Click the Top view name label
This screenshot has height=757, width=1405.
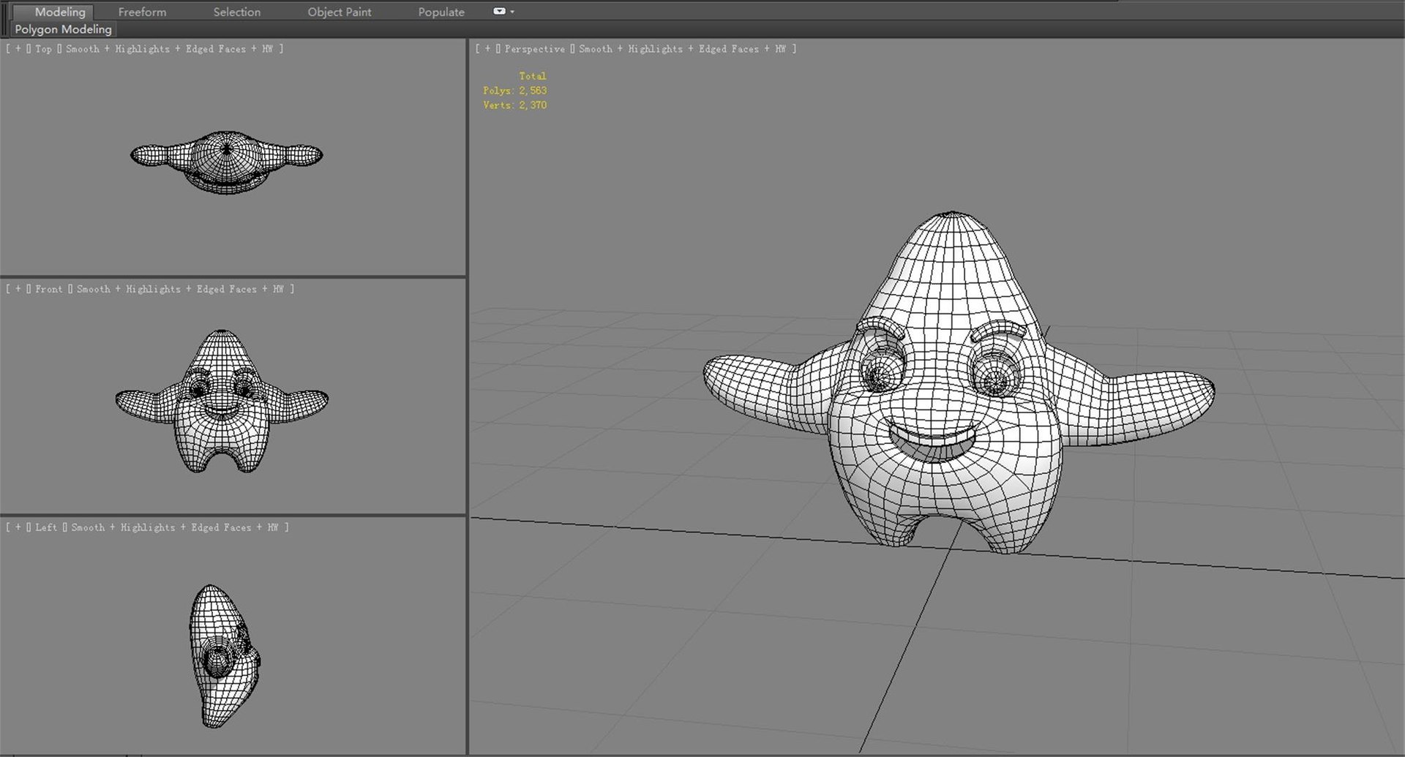coord(43,49)
